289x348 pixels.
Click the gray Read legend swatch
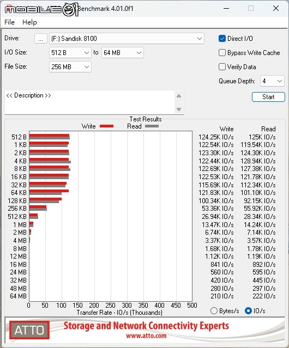[152, 126]
